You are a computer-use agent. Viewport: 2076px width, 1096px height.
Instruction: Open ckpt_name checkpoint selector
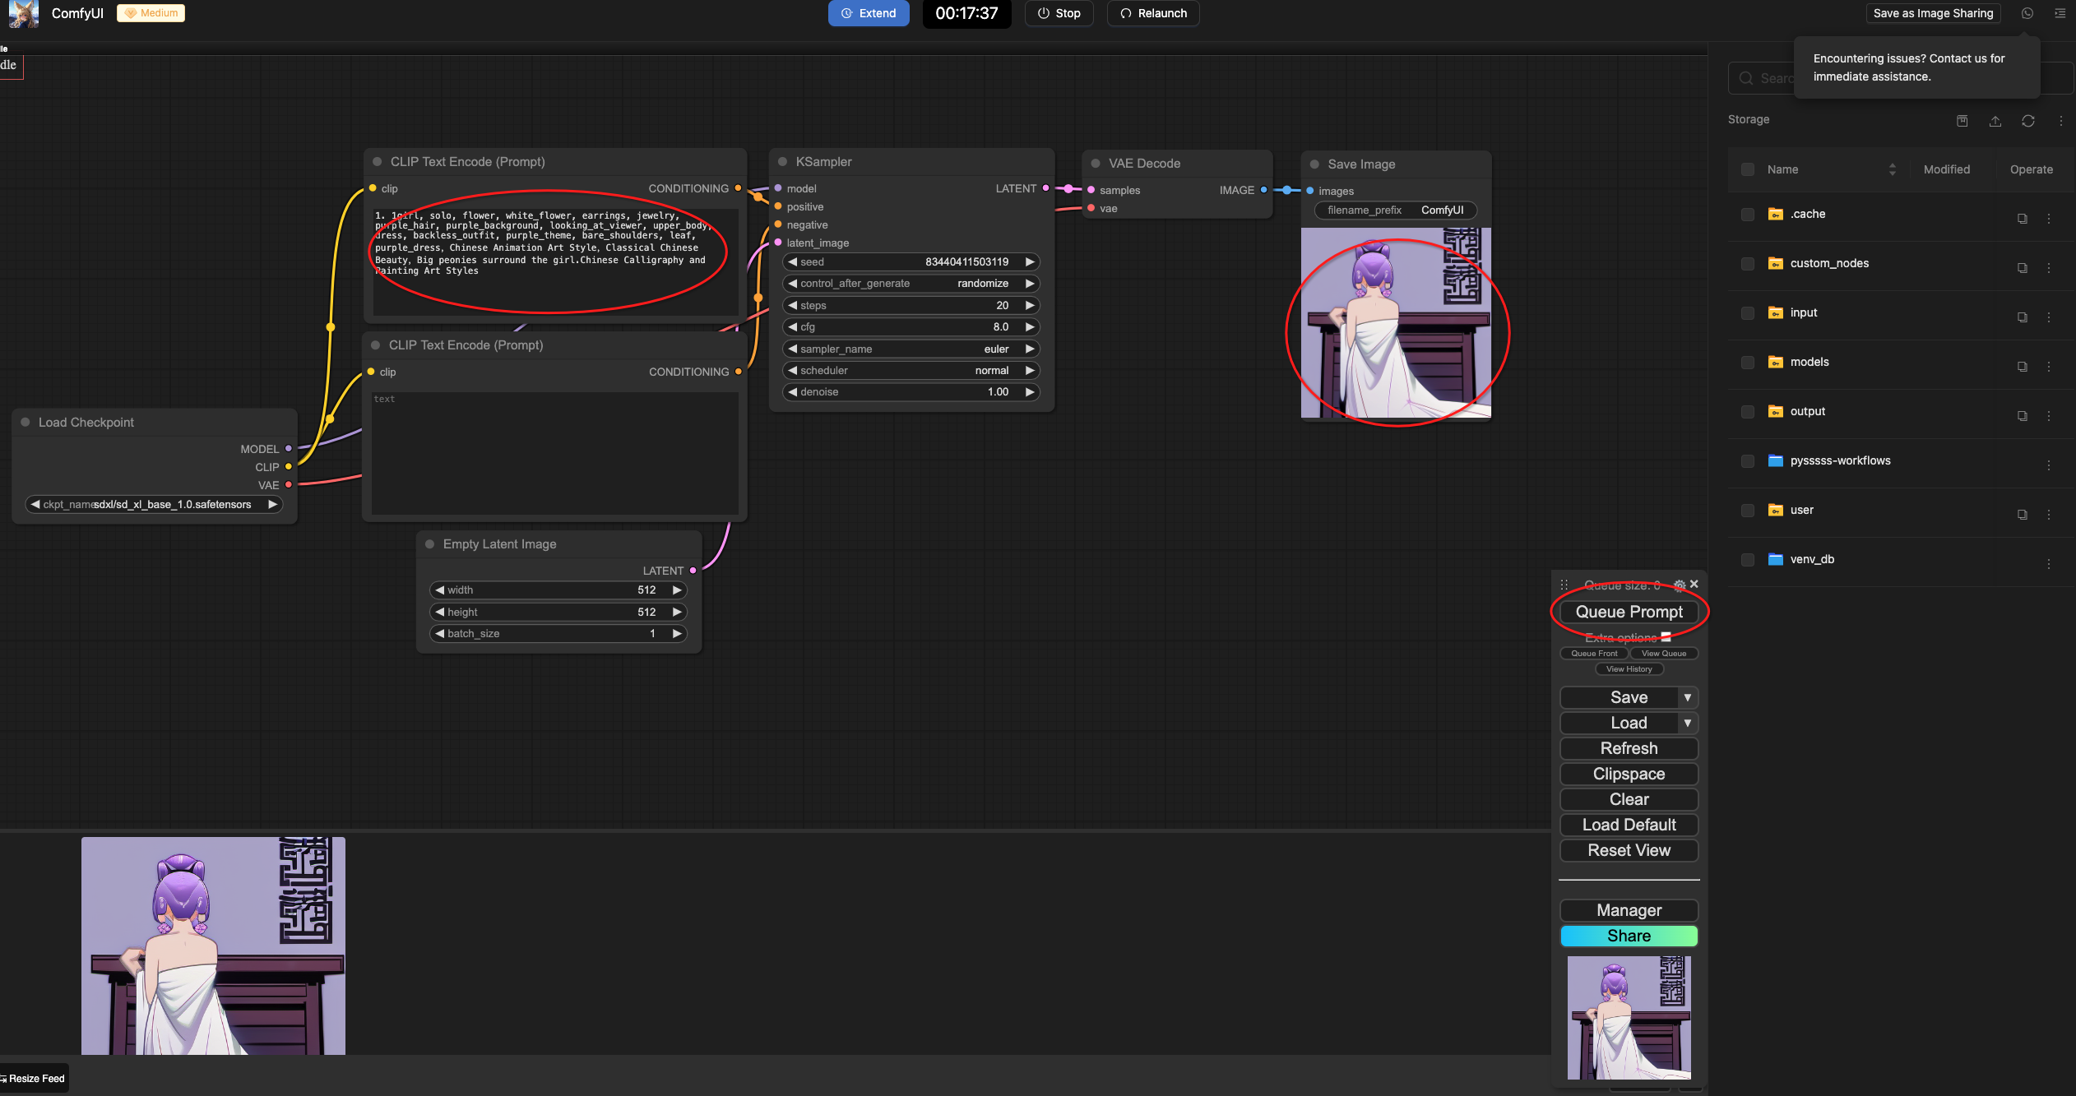coord(154,504)
